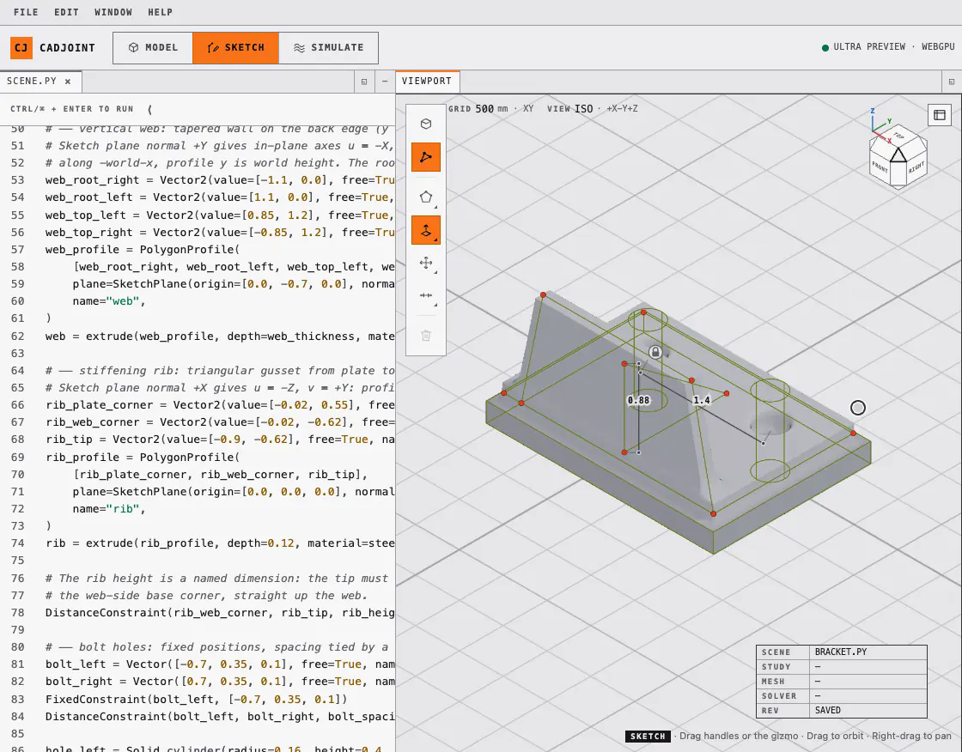
Task: Click code line 74 rib extrude
Action: click(x=220, y=543)
